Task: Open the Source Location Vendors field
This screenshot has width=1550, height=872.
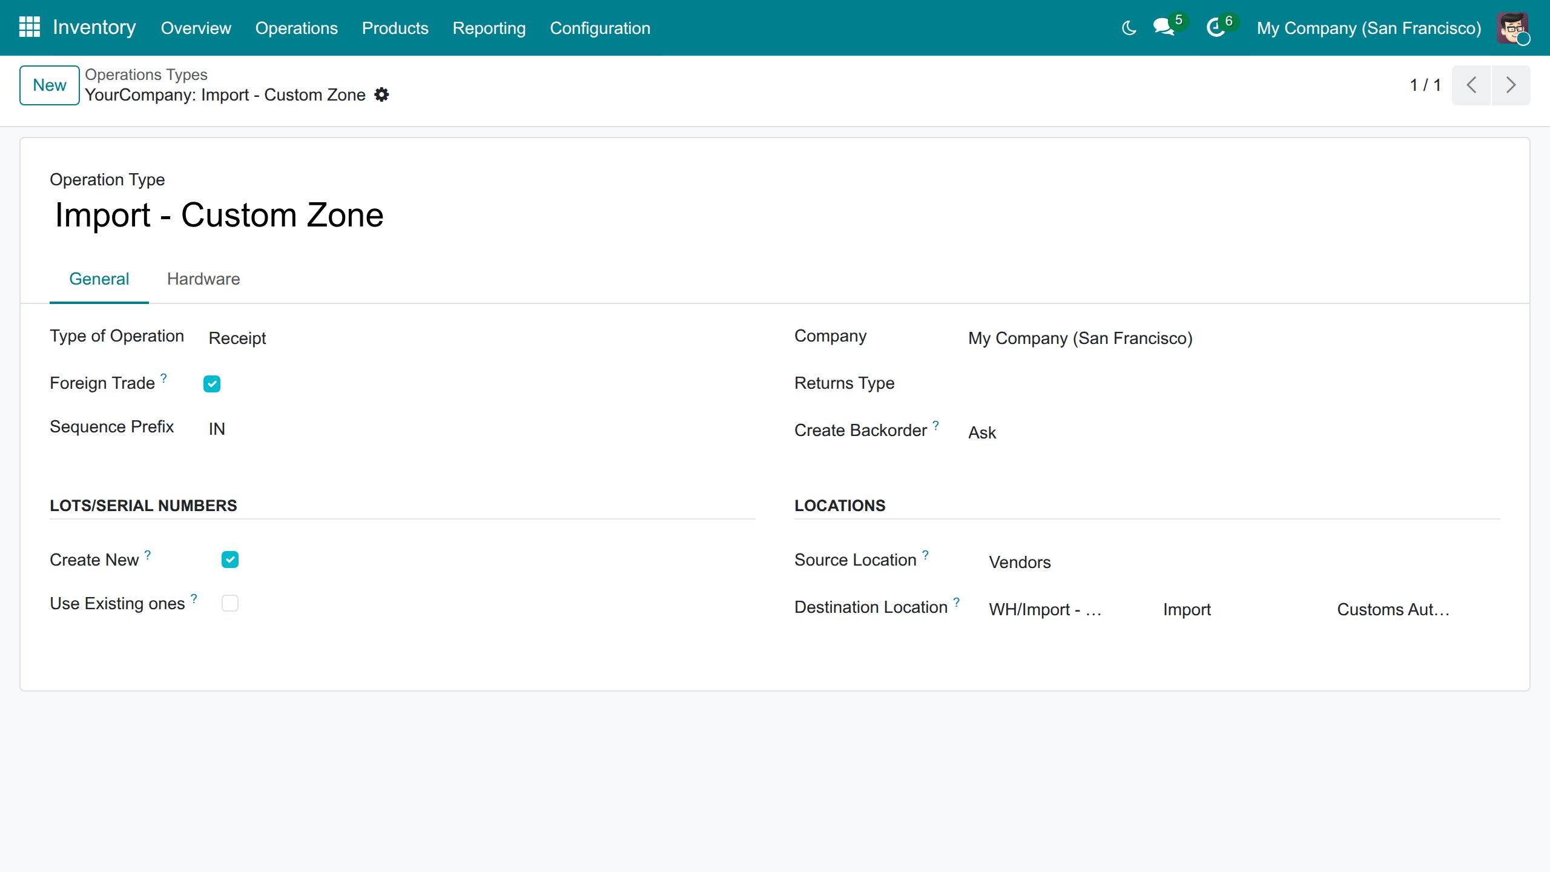Action: click(x=1241, y=562)
